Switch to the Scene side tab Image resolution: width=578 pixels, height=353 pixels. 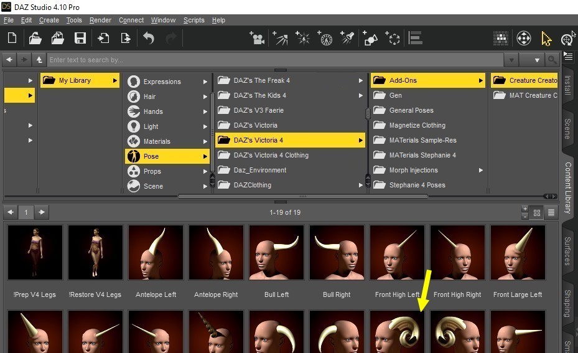tap(567, 128)
